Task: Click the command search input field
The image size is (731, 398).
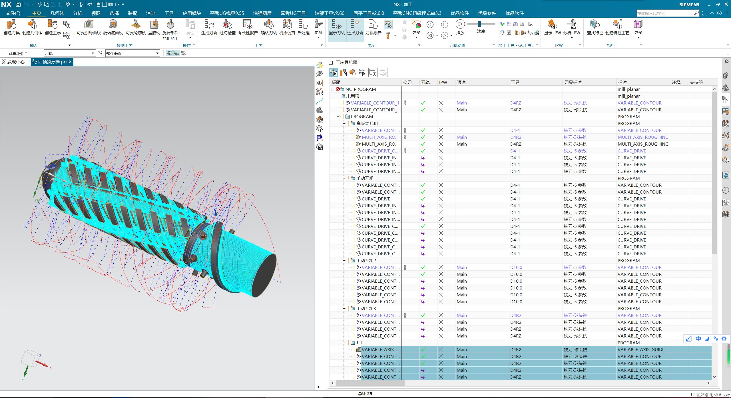Action: pos(665,13)
